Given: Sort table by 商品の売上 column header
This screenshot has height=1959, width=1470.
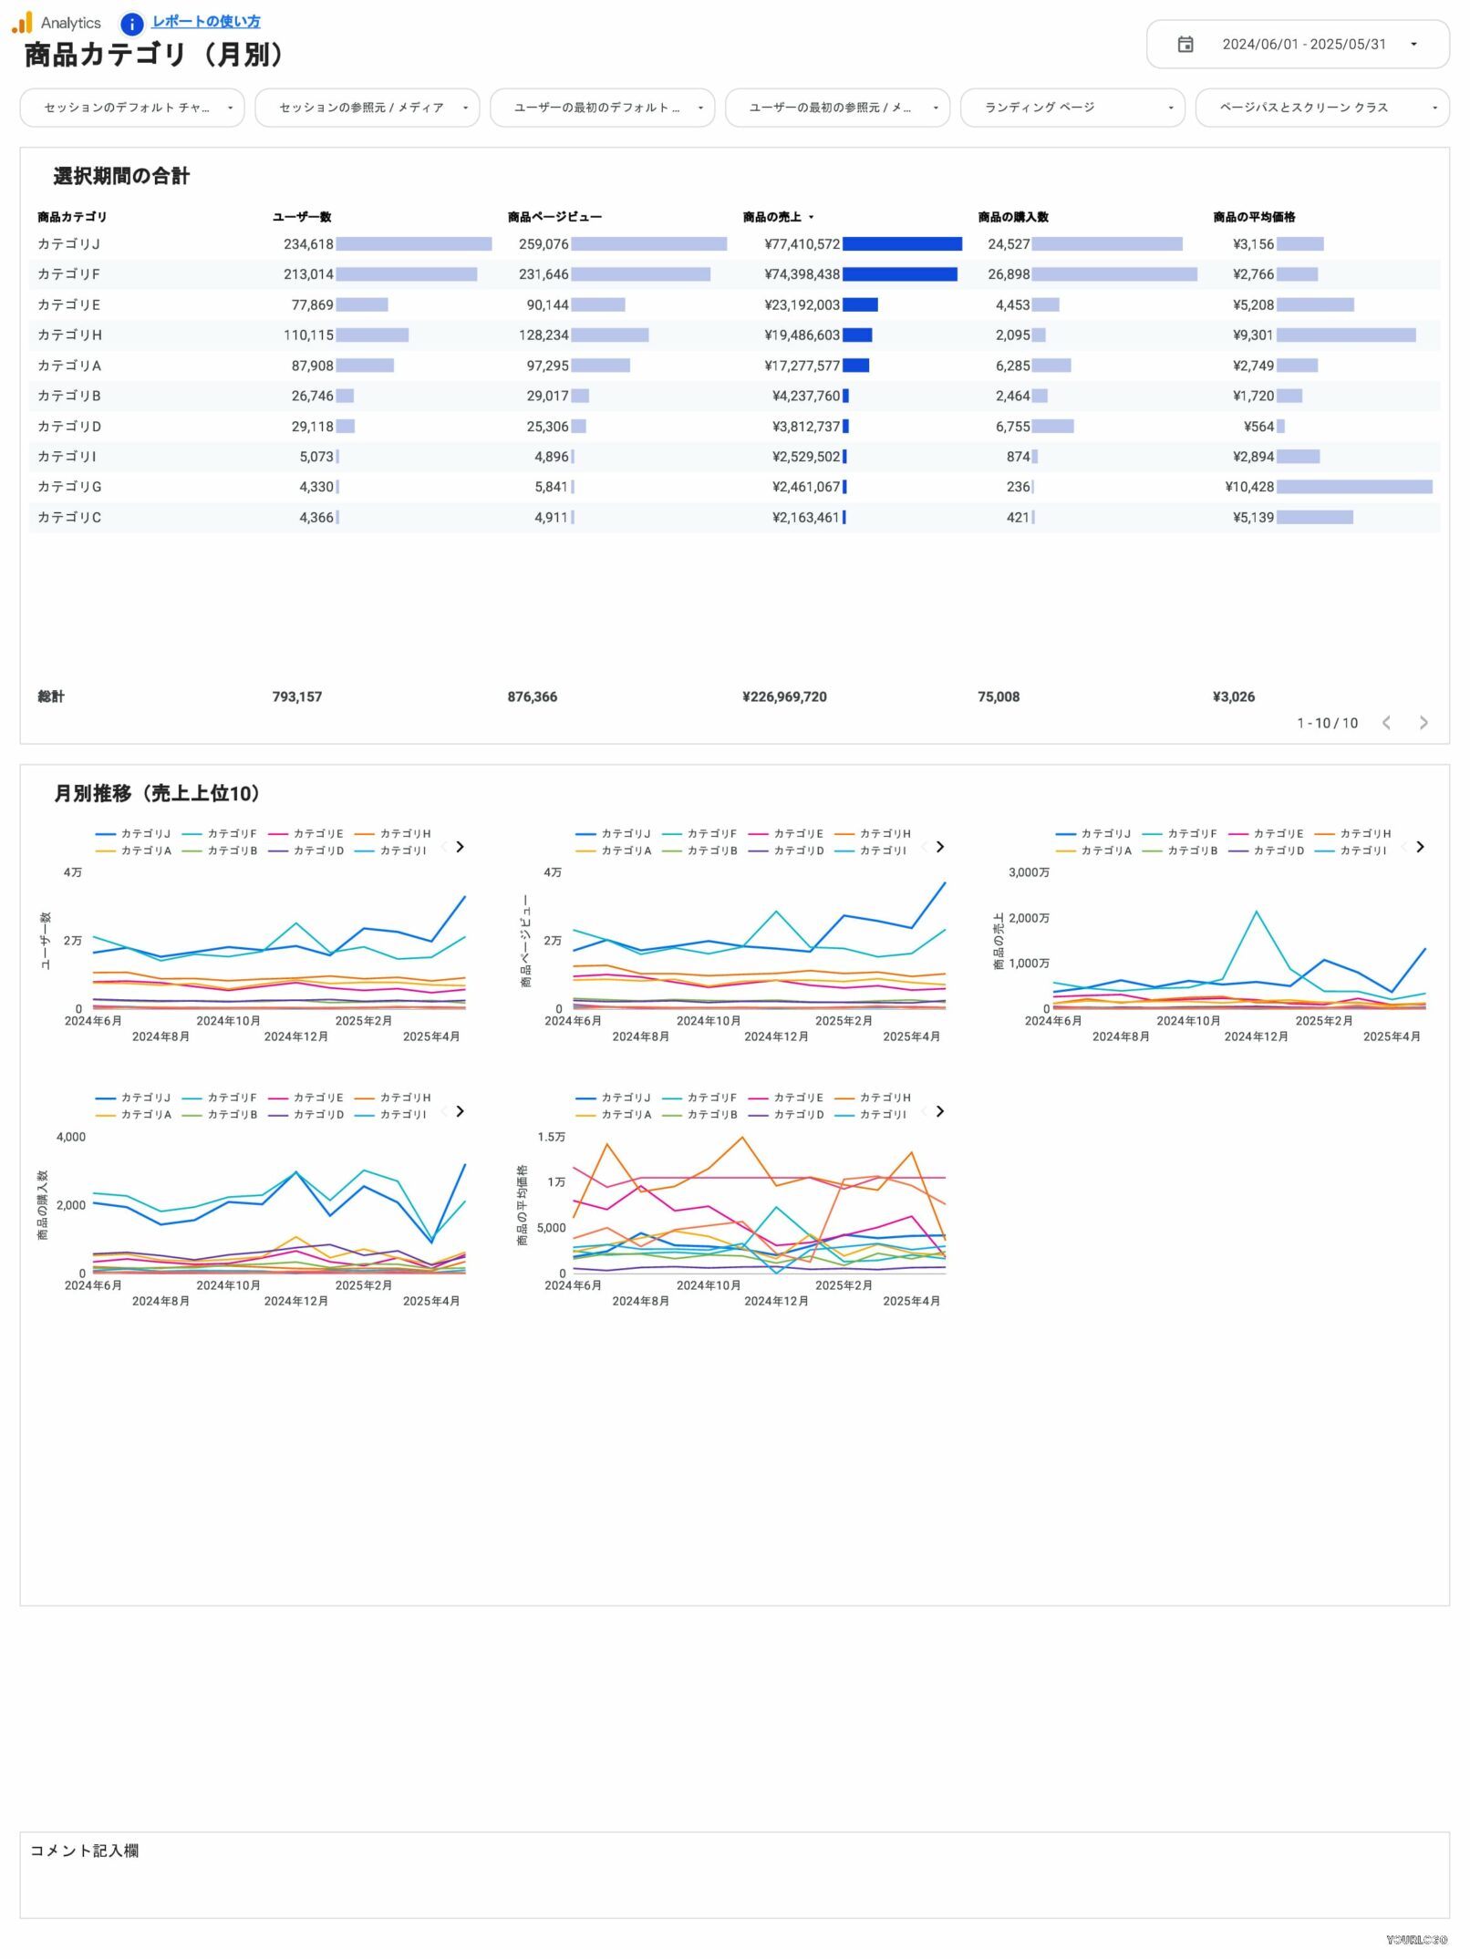Looking at the screenshot, I should point(771,217).
